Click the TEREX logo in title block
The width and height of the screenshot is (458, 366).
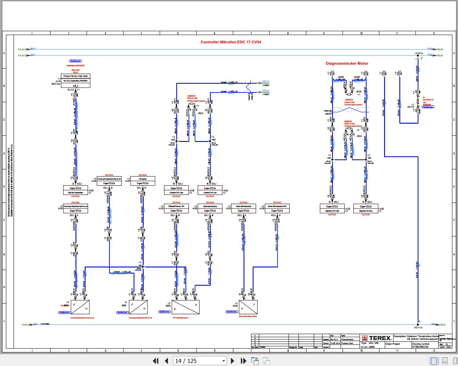click(x=377, y=338)
